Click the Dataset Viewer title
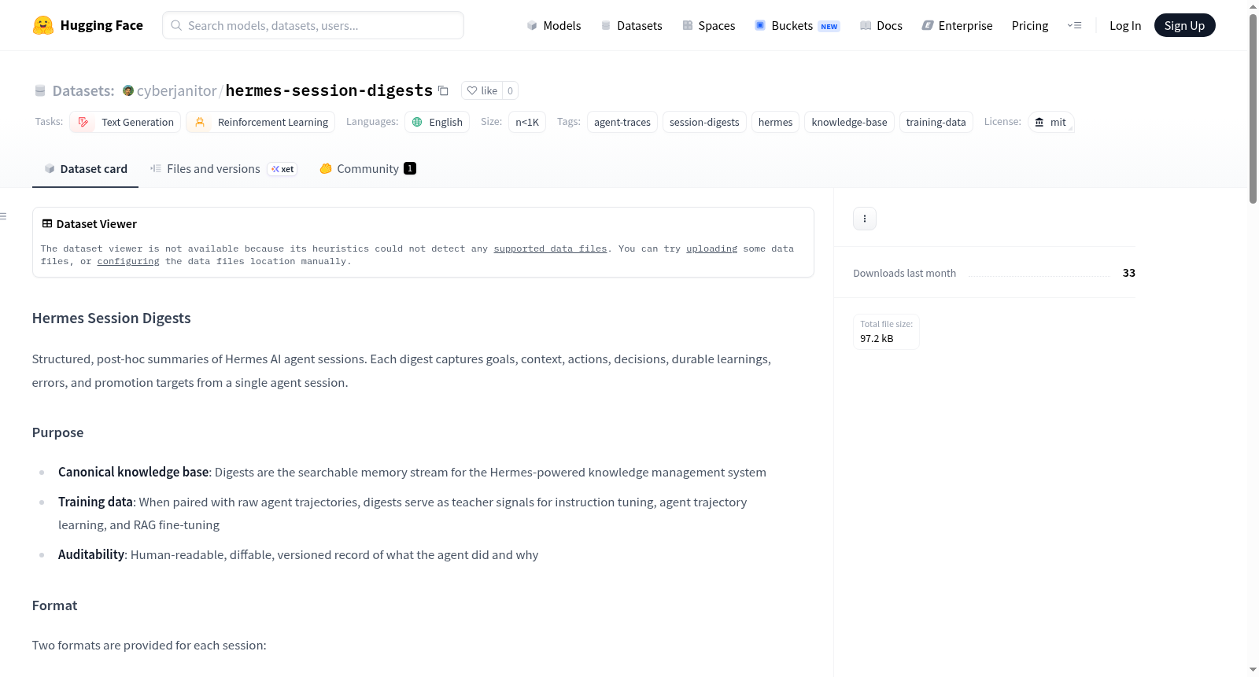The image size is (1259, 677). tap(97, 224)
